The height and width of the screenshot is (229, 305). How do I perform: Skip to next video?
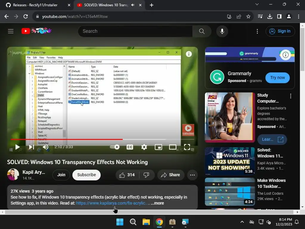(x=31, y=147)
